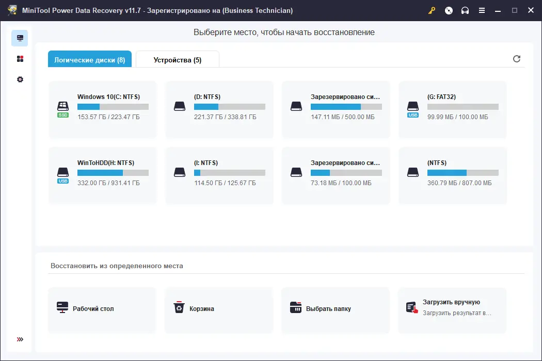Click the USB badge on G: FAT32 drive

tap(412, 116)
